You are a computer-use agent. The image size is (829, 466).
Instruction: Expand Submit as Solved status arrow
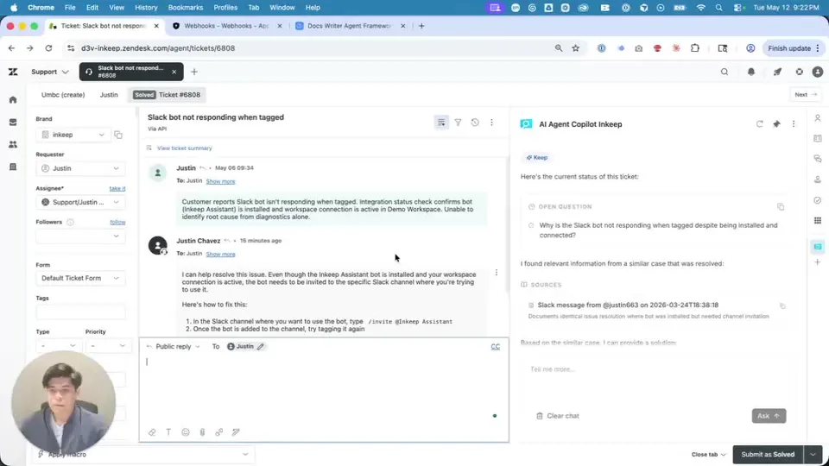[x=813, y=455]
